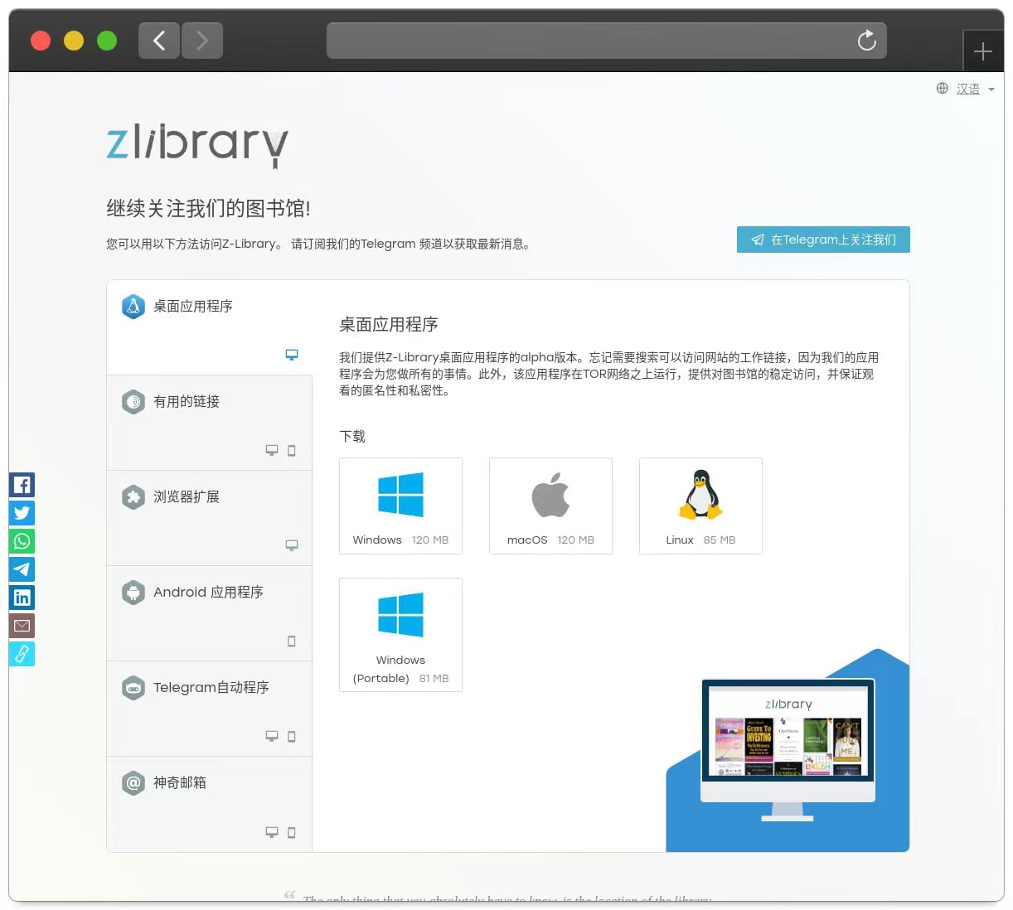1013x910 pixels.
Task: Click the Facebook share icon
Action: tap(22, 485)
